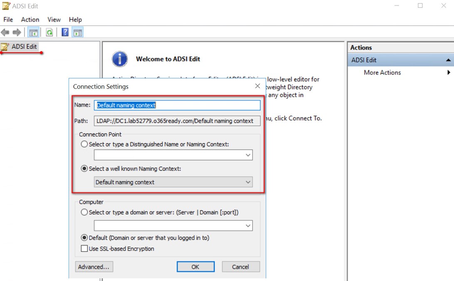454x281 pixels.
Task: Maximize the ADSI Edit window
Action: tap(420, 5)
